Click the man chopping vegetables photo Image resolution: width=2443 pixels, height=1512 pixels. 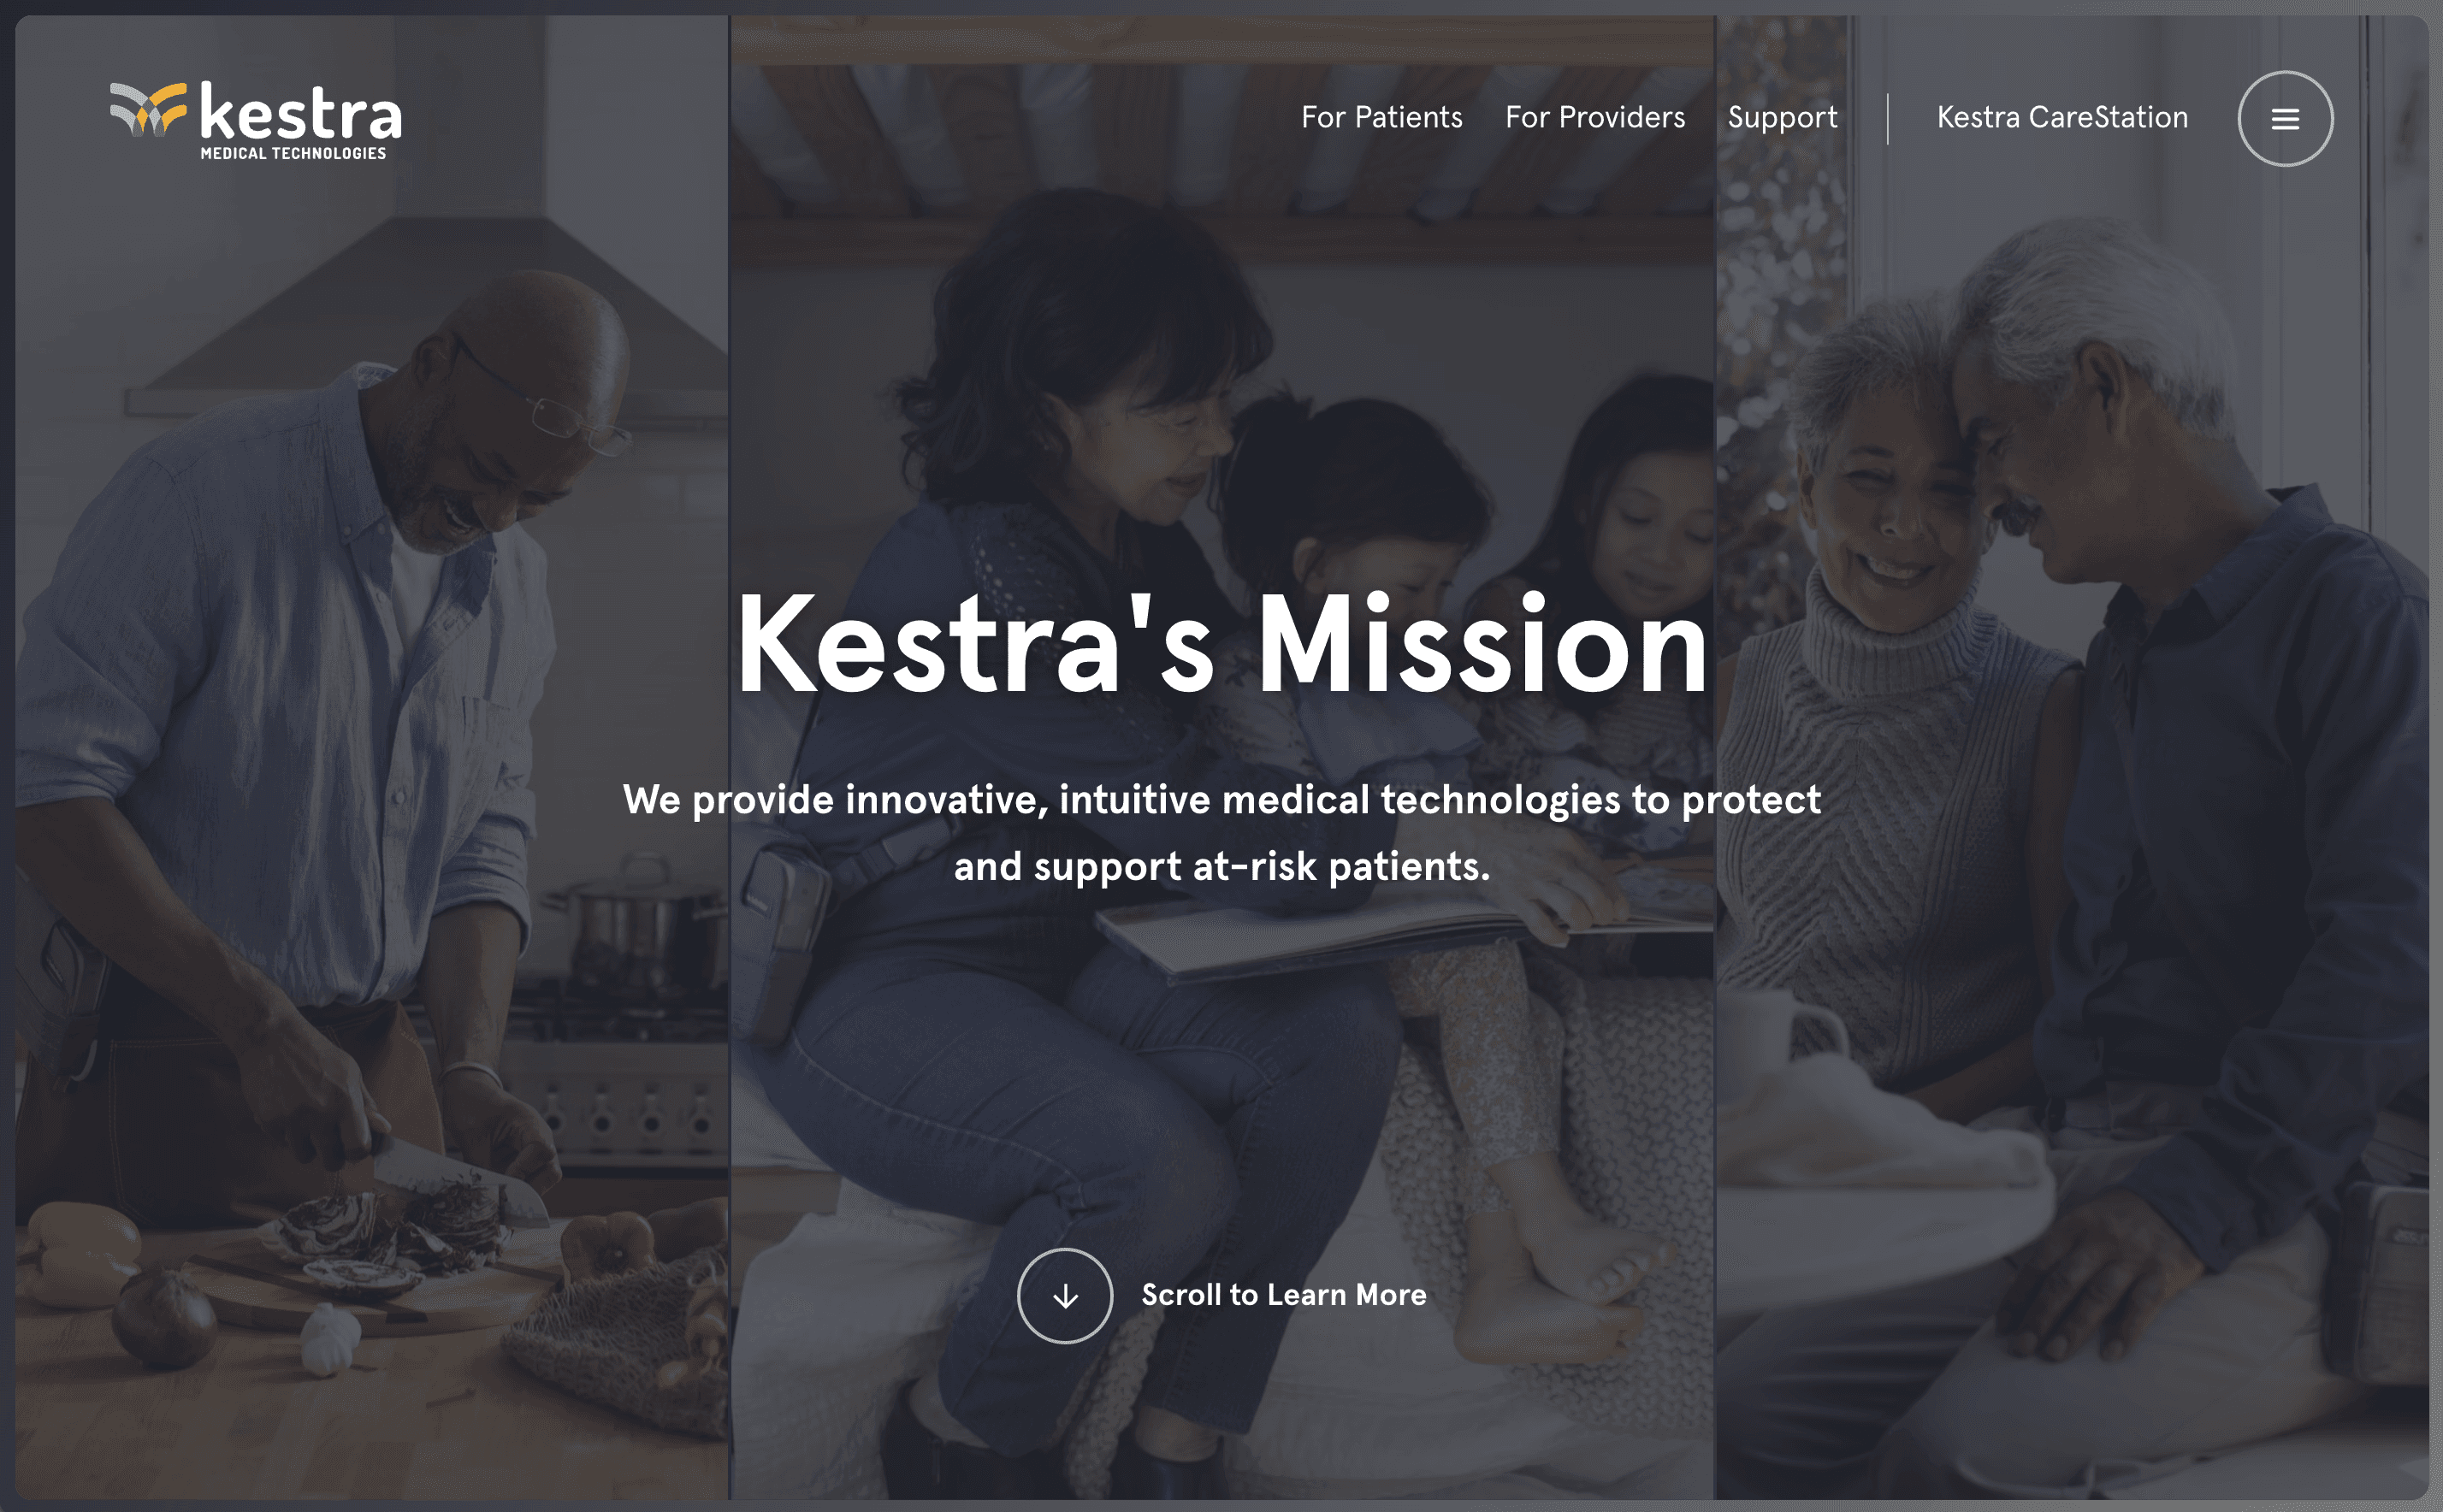(372, 757)
